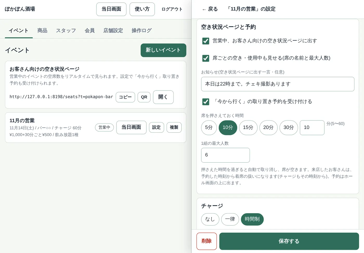Image resolution: width=364 pixels, height=253 pixels.
Task: Open the スタッフ tab
Action: [x=66, y=31]
